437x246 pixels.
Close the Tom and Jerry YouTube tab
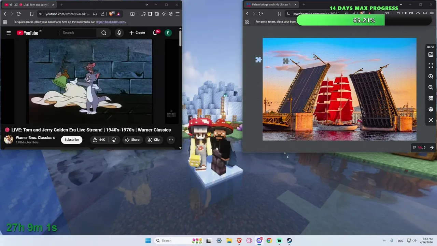(x=53, y=5)
